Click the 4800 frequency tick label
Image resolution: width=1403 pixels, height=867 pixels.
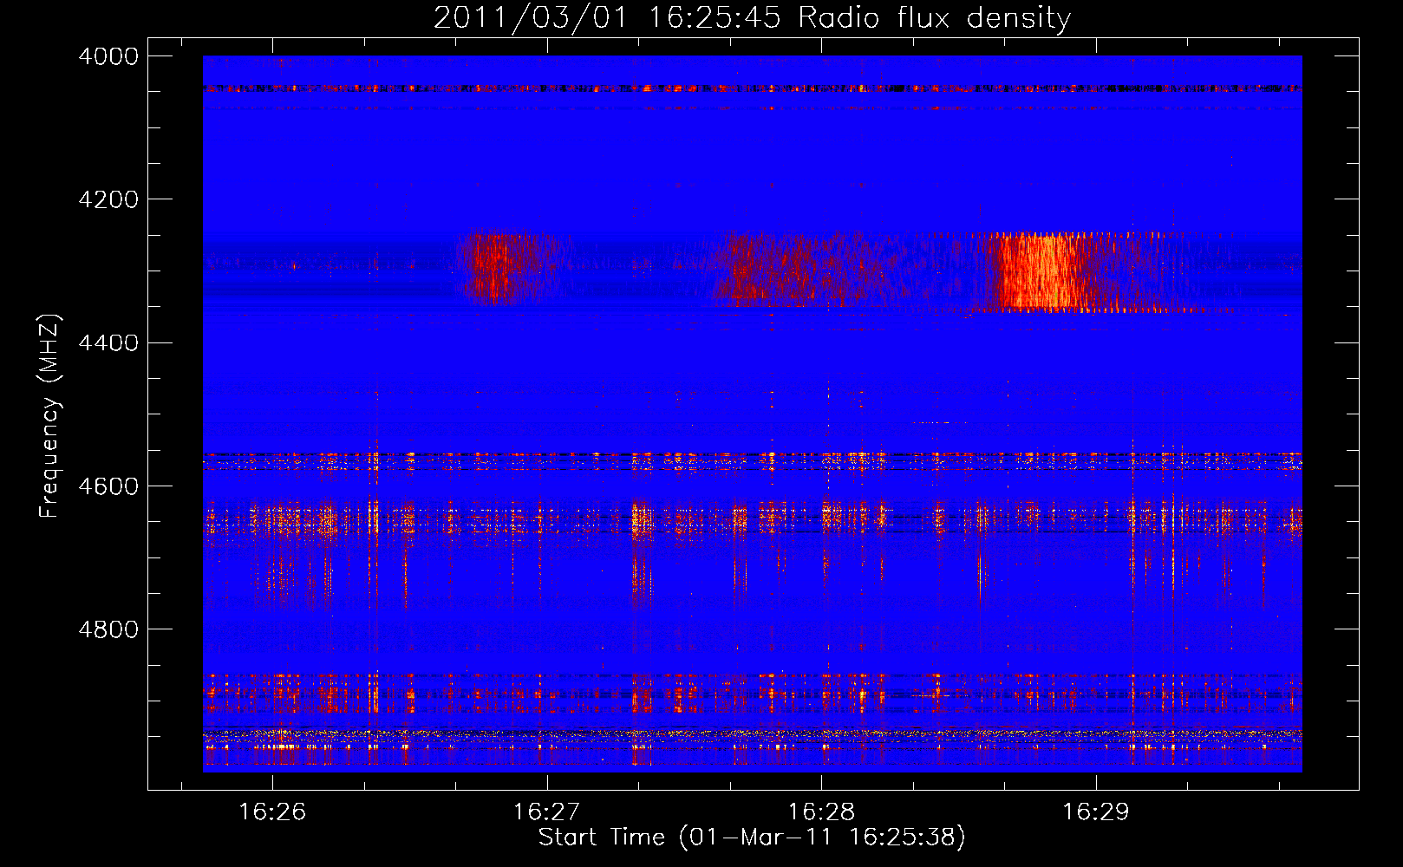(108, 629)
